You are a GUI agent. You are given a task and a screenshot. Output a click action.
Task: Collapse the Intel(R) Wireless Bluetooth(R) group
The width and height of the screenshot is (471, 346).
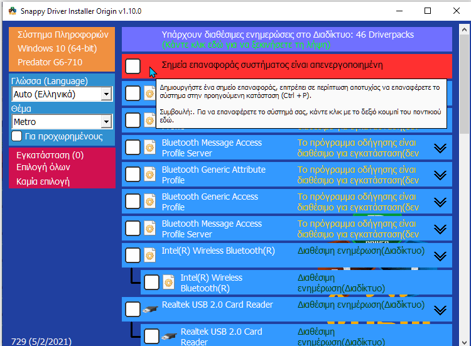440,256
